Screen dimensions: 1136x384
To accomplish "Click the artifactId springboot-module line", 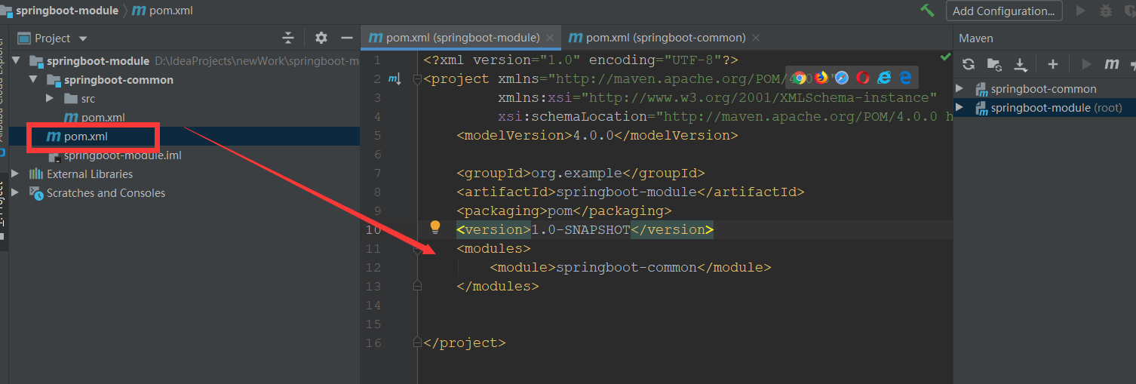I will point(631,192).
